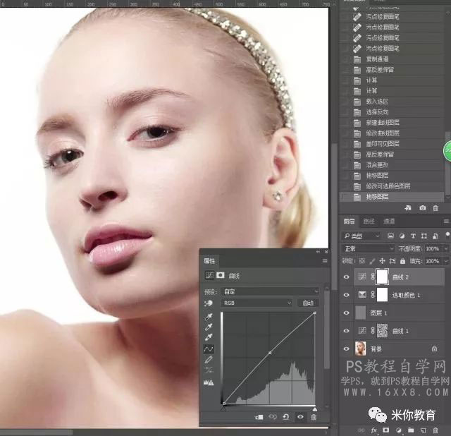Click the histogram clipping warning icon
This screenshot has width=451, height=436.
point(209,382)
